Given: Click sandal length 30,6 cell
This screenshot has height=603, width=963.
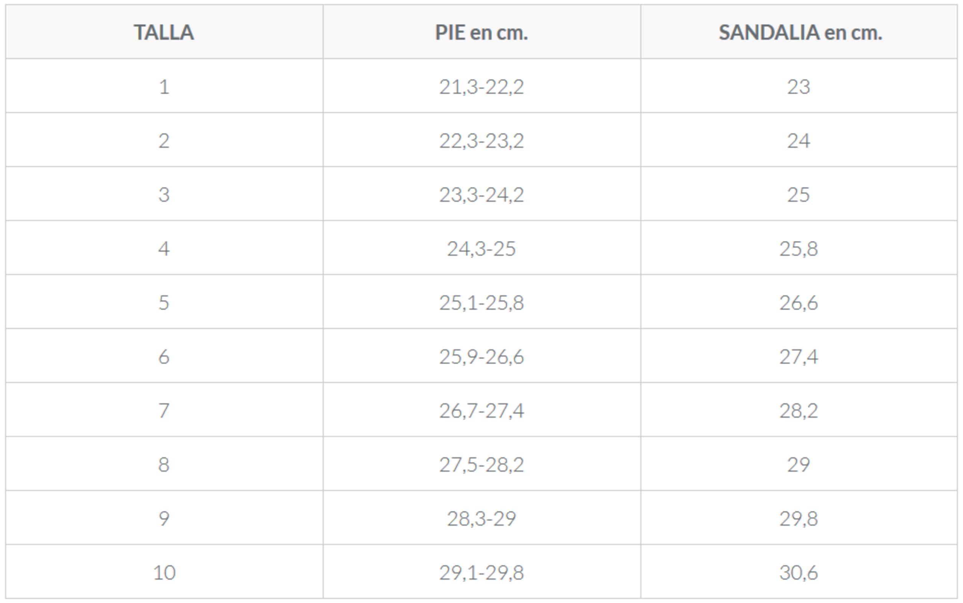Looking at the screenshot, I should [799, 572].
